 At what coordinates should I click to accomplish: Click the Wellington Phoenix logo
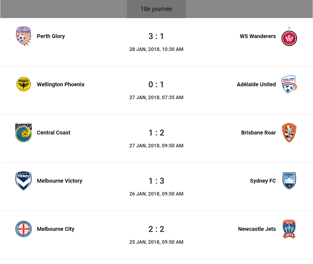24,84
